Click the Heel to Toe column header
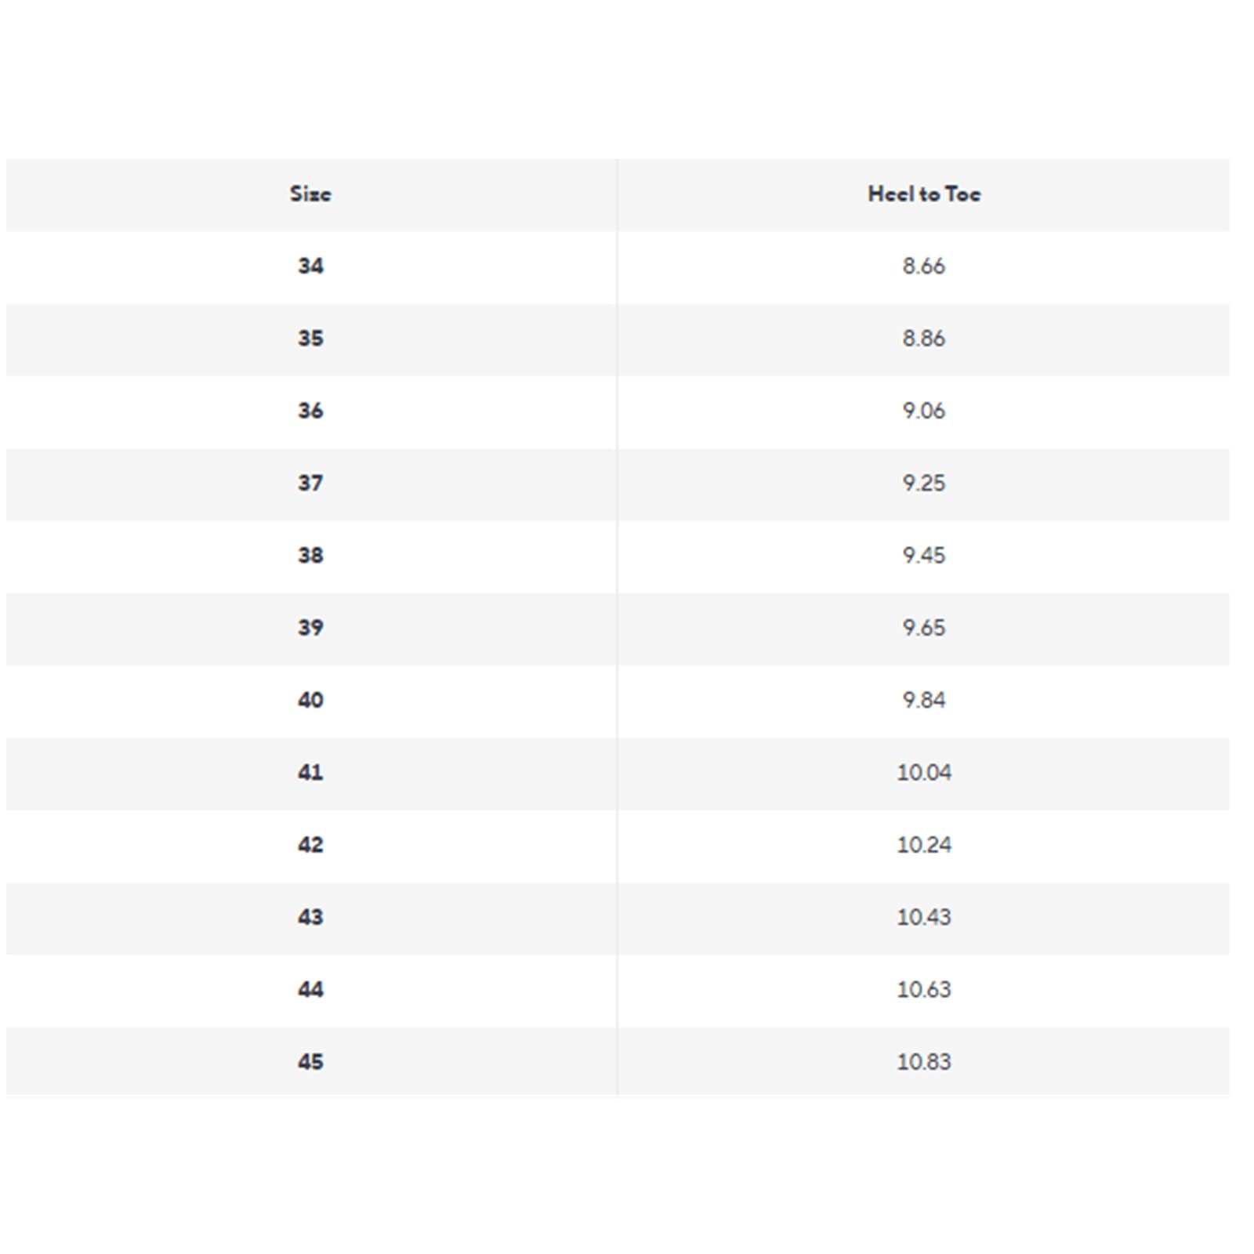 click(924, 194)
